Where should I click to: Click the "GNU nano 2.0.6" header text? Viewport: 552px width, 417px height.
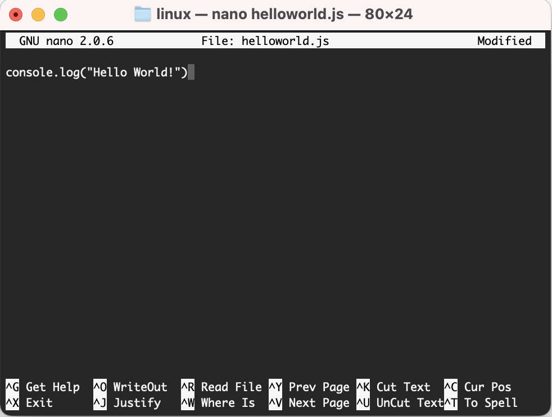pos(66,41)
